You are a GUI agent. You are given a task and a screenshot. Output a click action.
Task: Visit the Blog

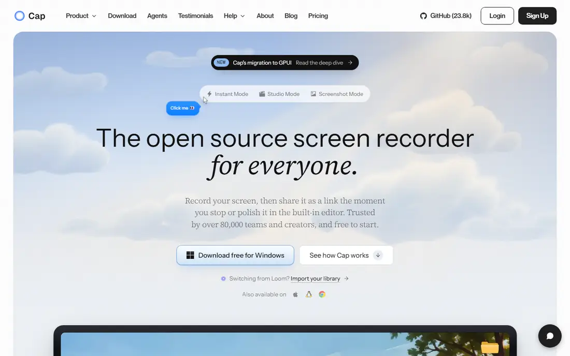[291, 16]
